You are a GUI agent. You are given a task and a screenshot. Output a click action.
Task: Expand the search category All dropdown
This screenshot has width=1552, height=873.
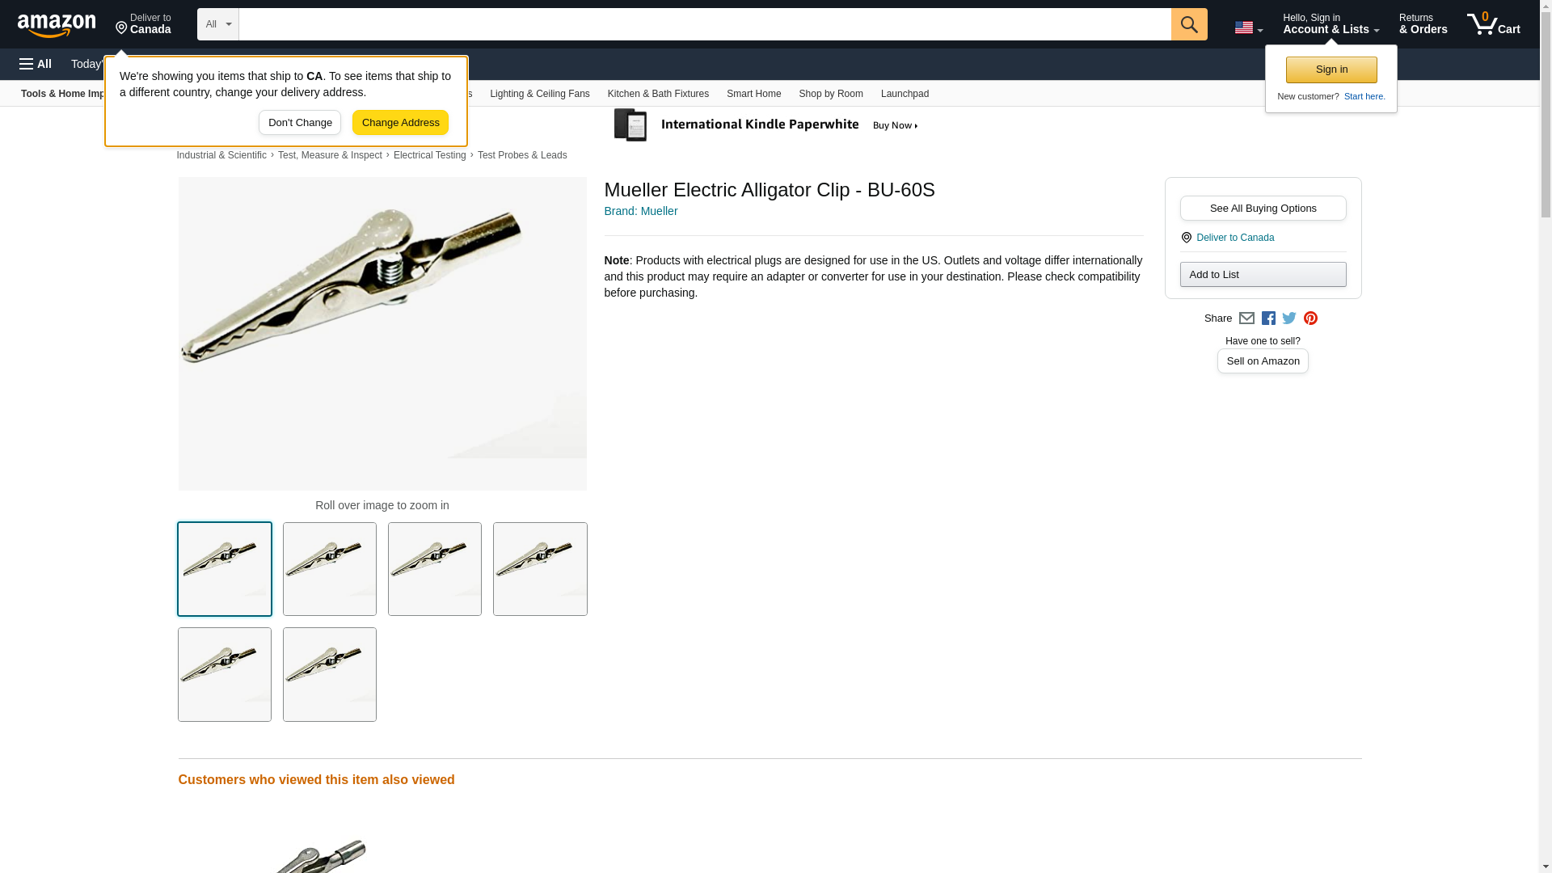[x=217, y=24]
